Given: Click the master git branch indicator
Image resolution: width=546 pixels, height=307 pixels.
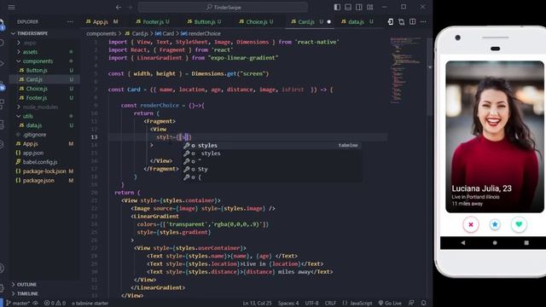Looking at the screenshot, I should (18, 304).
